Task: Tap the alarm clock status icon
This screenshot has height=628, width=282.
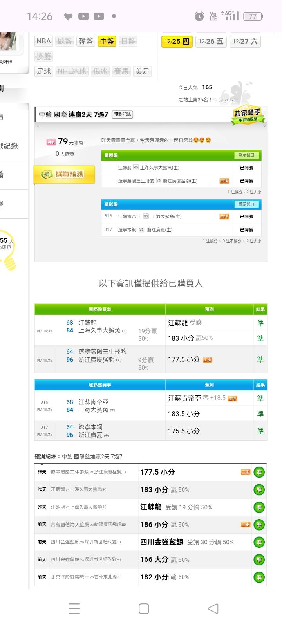Action: [199, 16]
